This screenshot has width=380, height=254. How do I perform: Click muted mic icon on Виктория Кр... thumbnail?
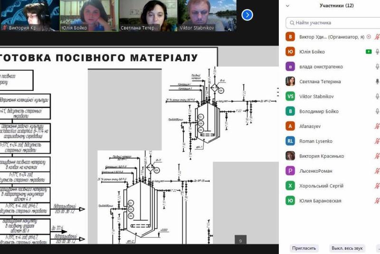pyautogui.click(x=4, y=28)
